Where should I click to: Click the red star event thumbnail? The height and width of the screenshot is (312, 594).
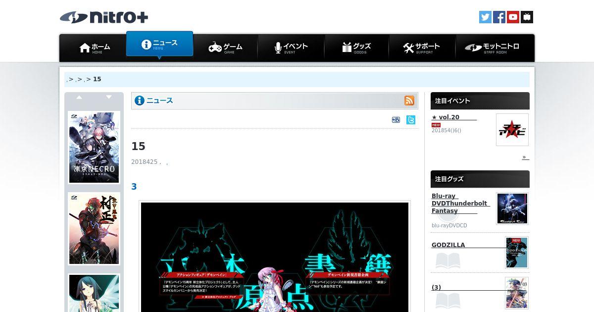click(512, 130)
